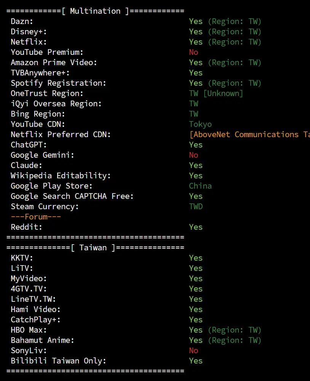
Task: Select Bilibili Taiwan Only label
Action: pyautogui.click(x=59, y=361)
